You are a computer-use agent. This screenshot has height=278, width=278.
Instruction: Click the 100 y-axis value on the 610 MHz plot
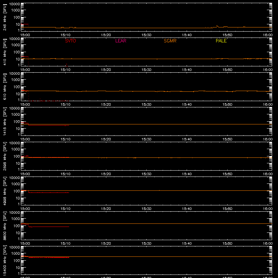(17, 87)
